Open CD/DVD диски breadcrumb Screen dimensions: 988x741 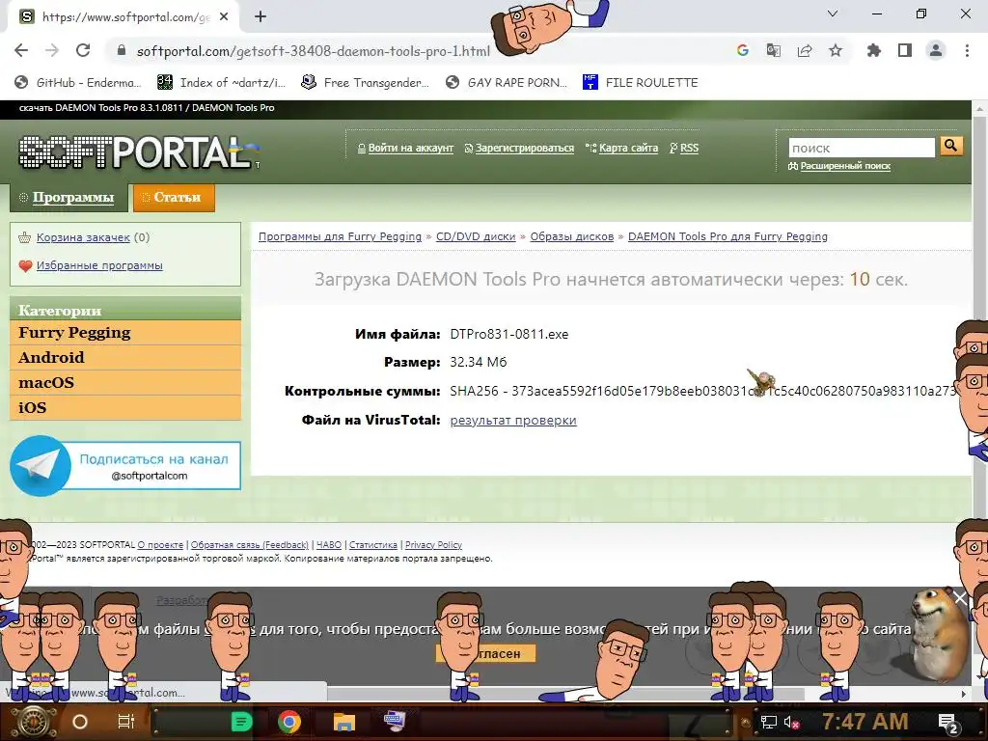click(x=476, y=236)
